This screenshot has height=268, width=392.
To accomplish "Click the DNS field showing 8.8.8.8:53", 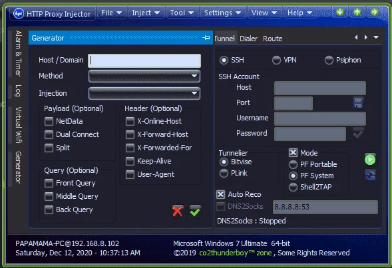I will pos(325,207).
